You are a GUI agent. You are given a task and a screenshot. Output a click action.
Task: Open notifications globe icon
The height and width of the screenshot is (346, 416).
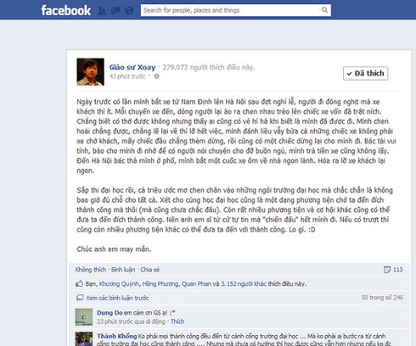click(129, 11)
